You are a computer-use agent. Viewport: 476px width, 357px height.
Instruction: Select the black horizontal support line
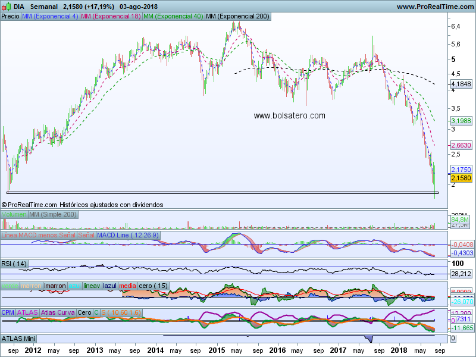(220, 192)
